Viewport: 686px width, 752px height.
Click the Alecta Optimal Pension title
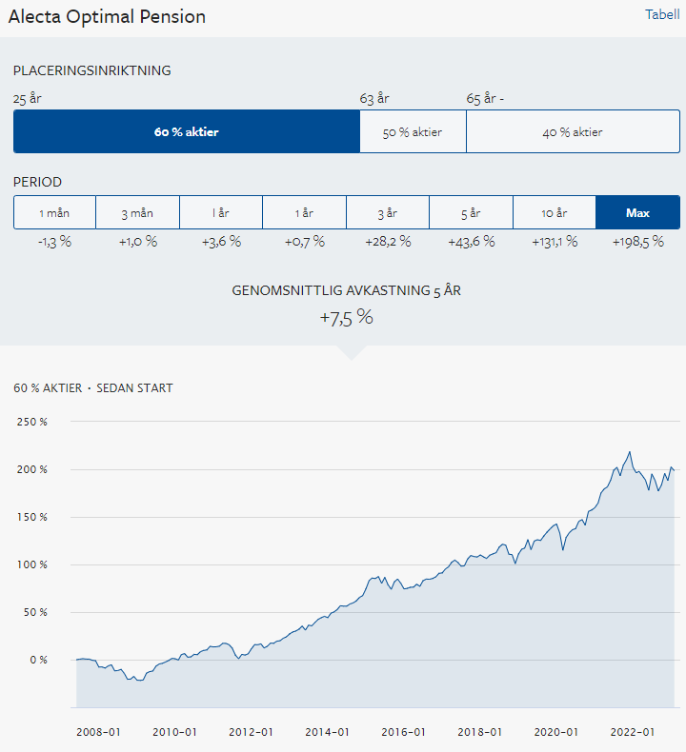(107, 16)
